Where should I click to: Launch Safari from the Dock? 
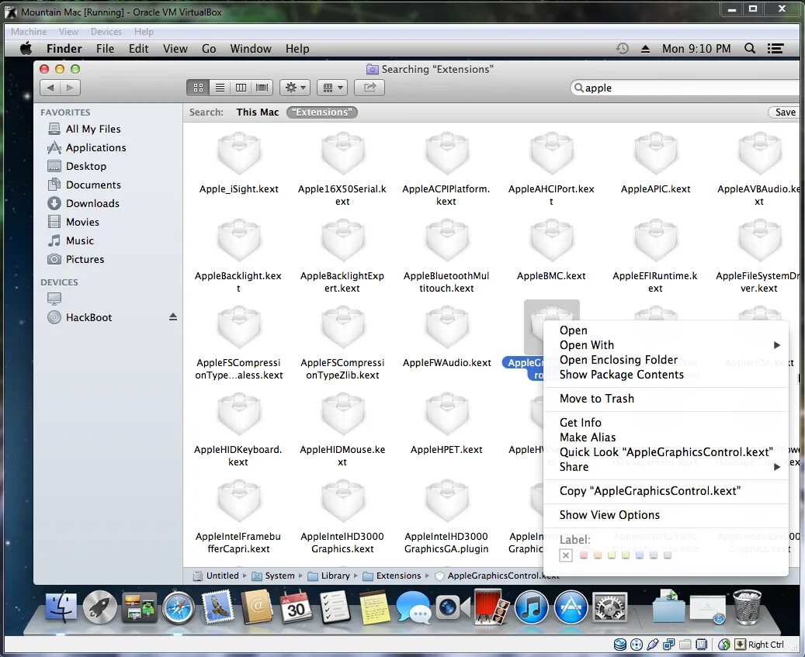click(x=178, y=607)
